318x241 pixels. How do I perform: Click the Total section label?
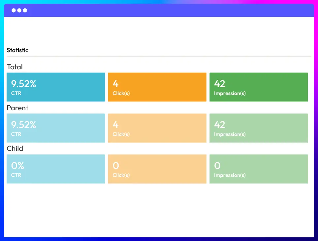pyautogui.click(x=15, y=67)
